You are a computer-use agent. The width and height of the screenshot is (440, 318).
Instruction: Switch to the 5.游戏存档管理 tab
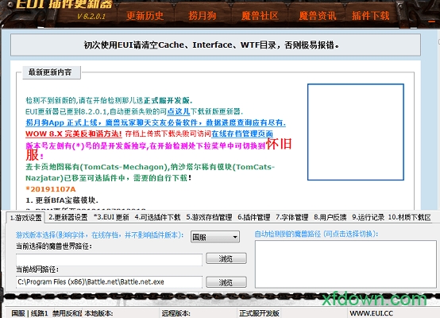coord(209,217)
